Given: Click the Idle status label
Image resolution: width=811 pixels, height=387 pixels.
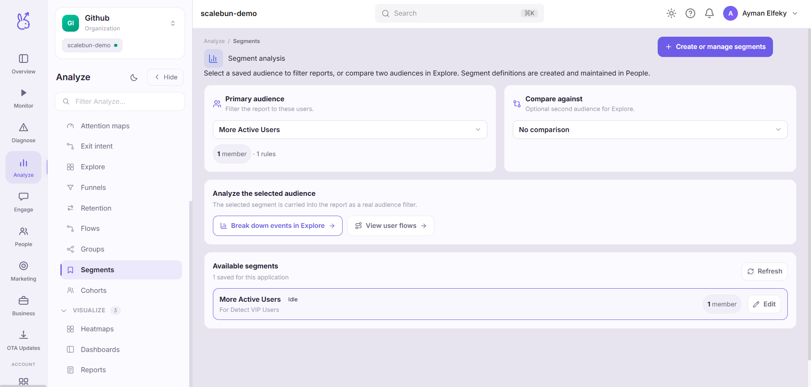Looking at the screenshot, I should (x=293, y=300).
